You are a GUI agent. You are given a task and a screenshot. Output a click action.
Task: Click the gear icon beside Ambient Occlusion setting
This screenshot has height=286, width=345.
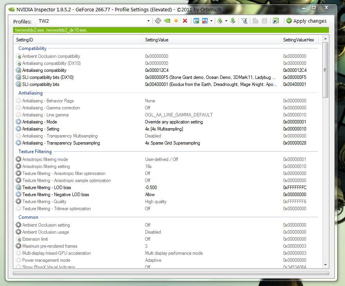point(18,225)
